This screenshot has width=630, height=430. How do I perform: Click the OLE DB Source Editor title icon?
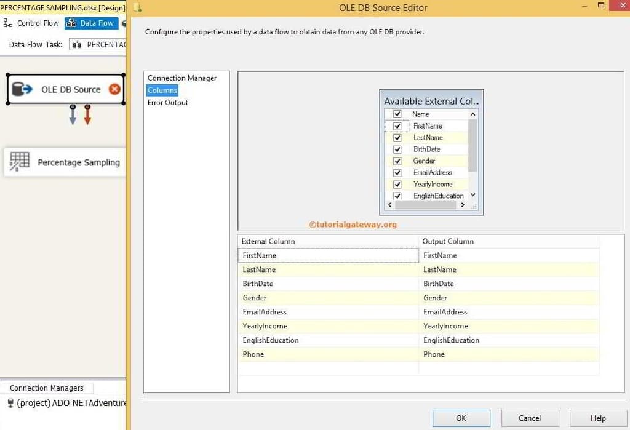tap(137, 7)
